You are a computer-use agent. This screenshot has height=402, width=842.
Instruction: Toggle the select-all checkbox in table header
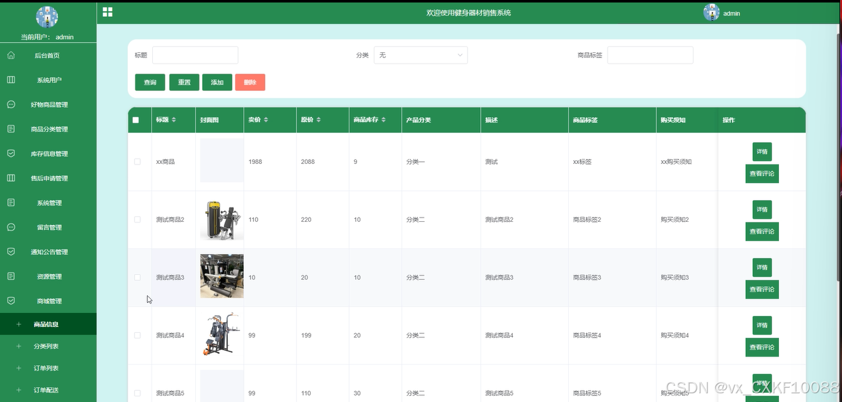(136, 120)
